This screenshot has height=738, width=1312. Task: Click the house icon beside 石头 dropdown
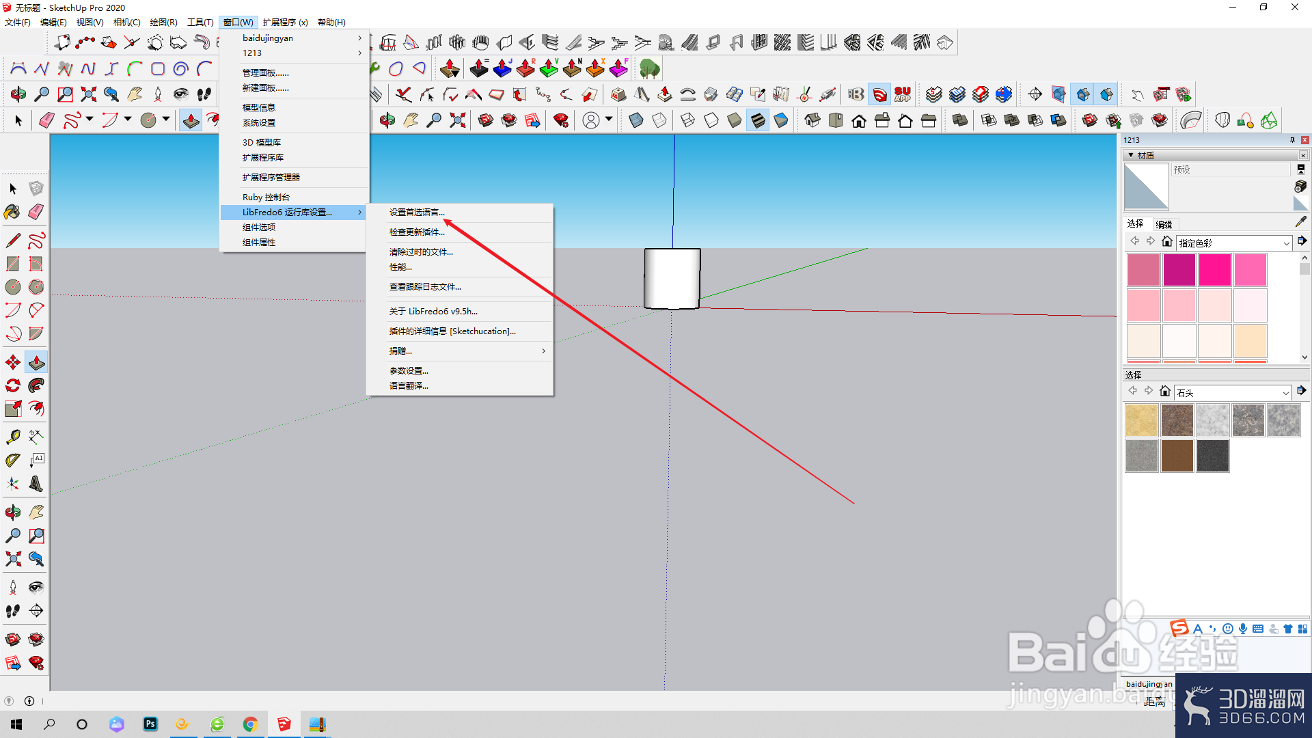point(1165,392)
